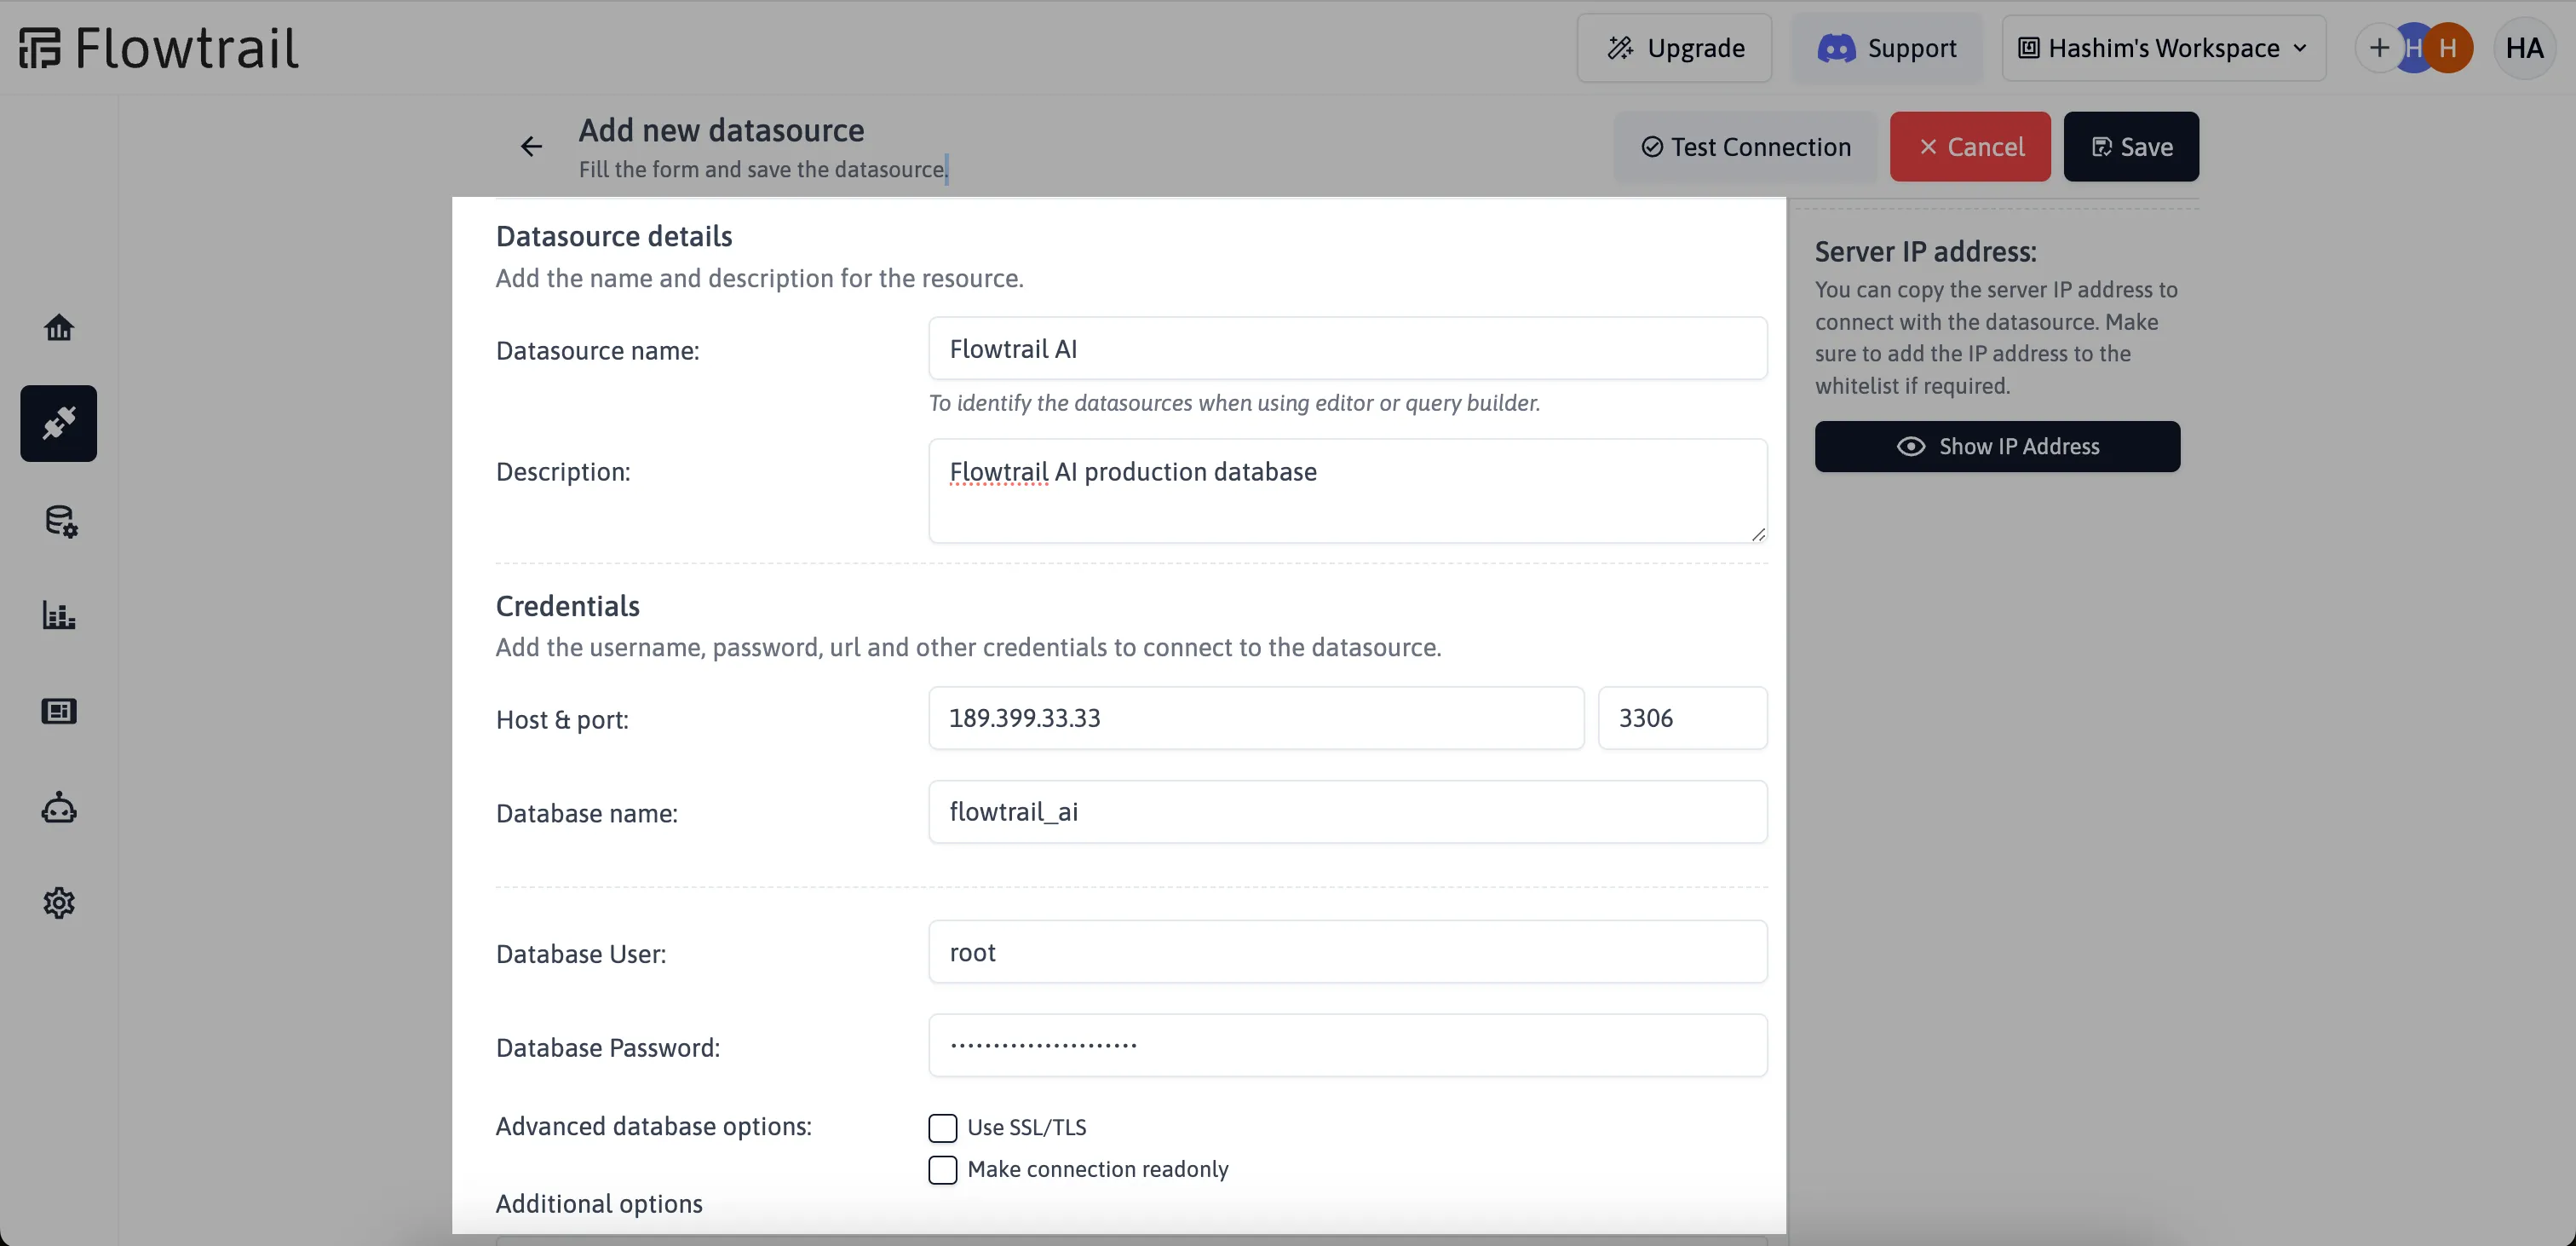The width and height of the screenshot is (2576, 1246).
Task: Open the database settings icon in sidebar
Action: [60, 521]
